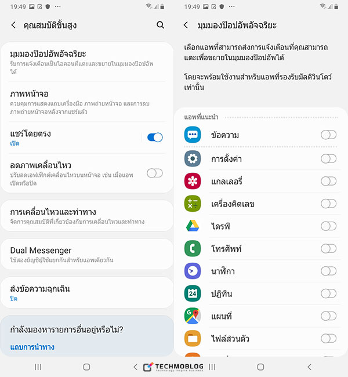Tap the left home navigation button
Screen dimensions: 348x377
pyautogui.click(x=86, y=367)
